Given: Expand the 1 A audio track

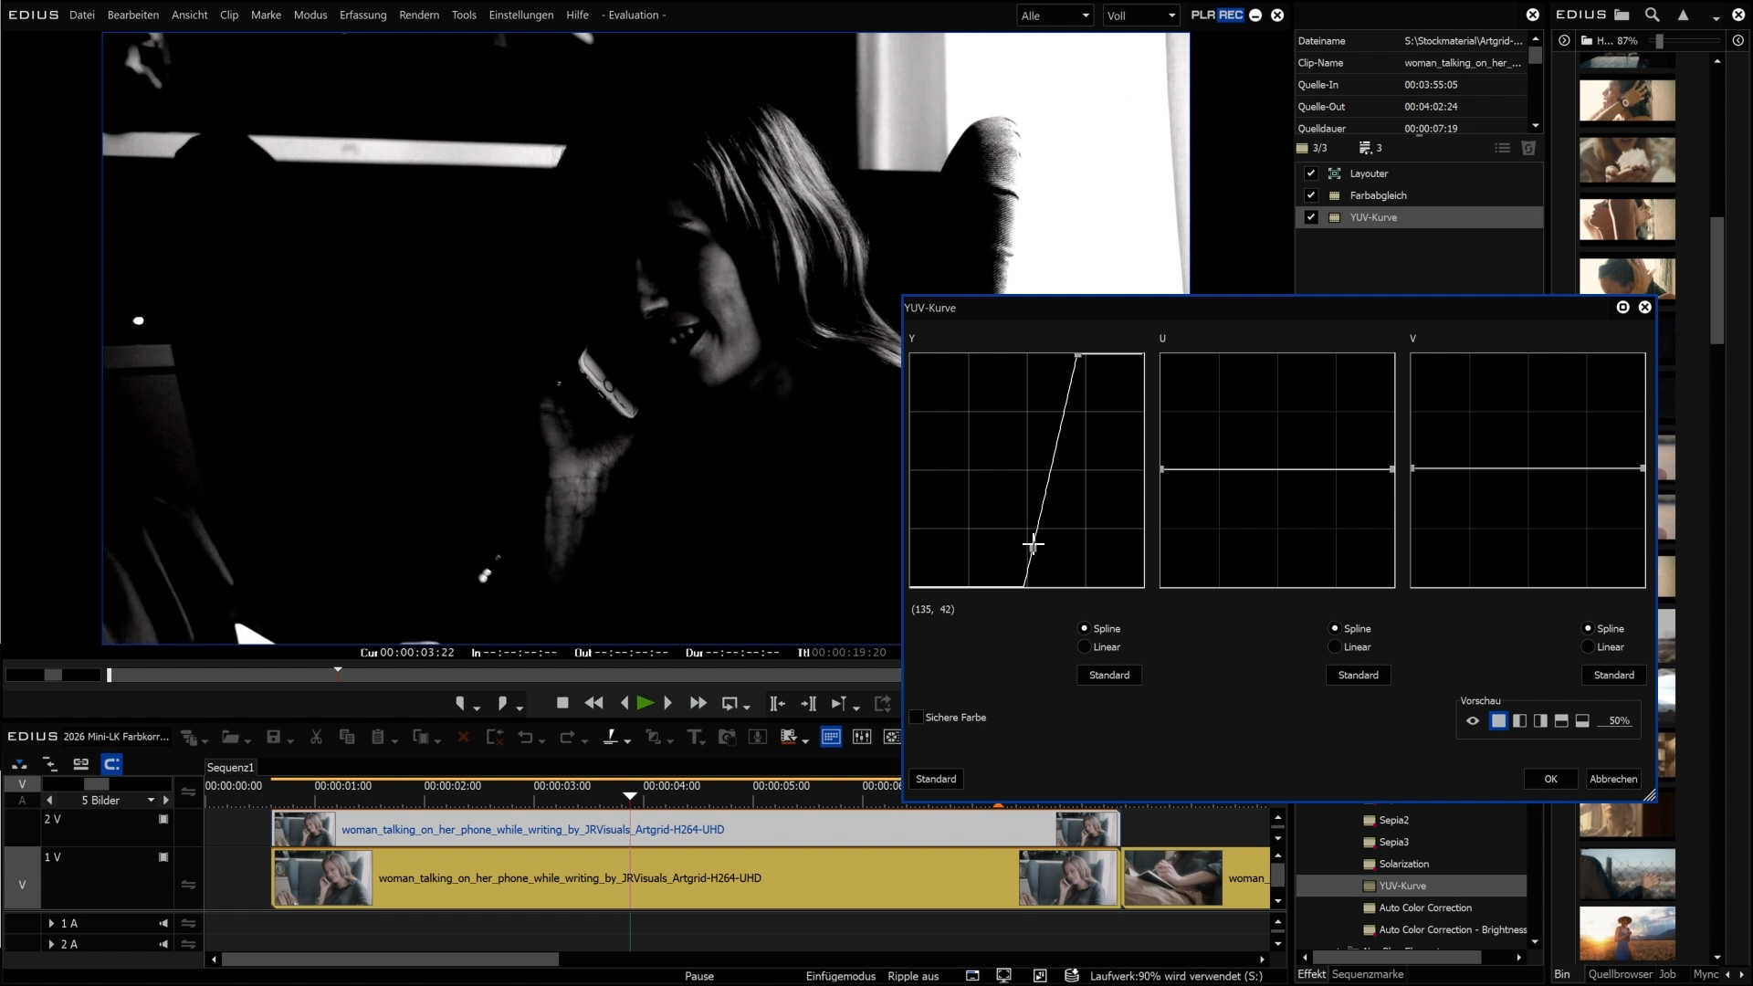Looking at the screenshot, I should tap(51, 924).
